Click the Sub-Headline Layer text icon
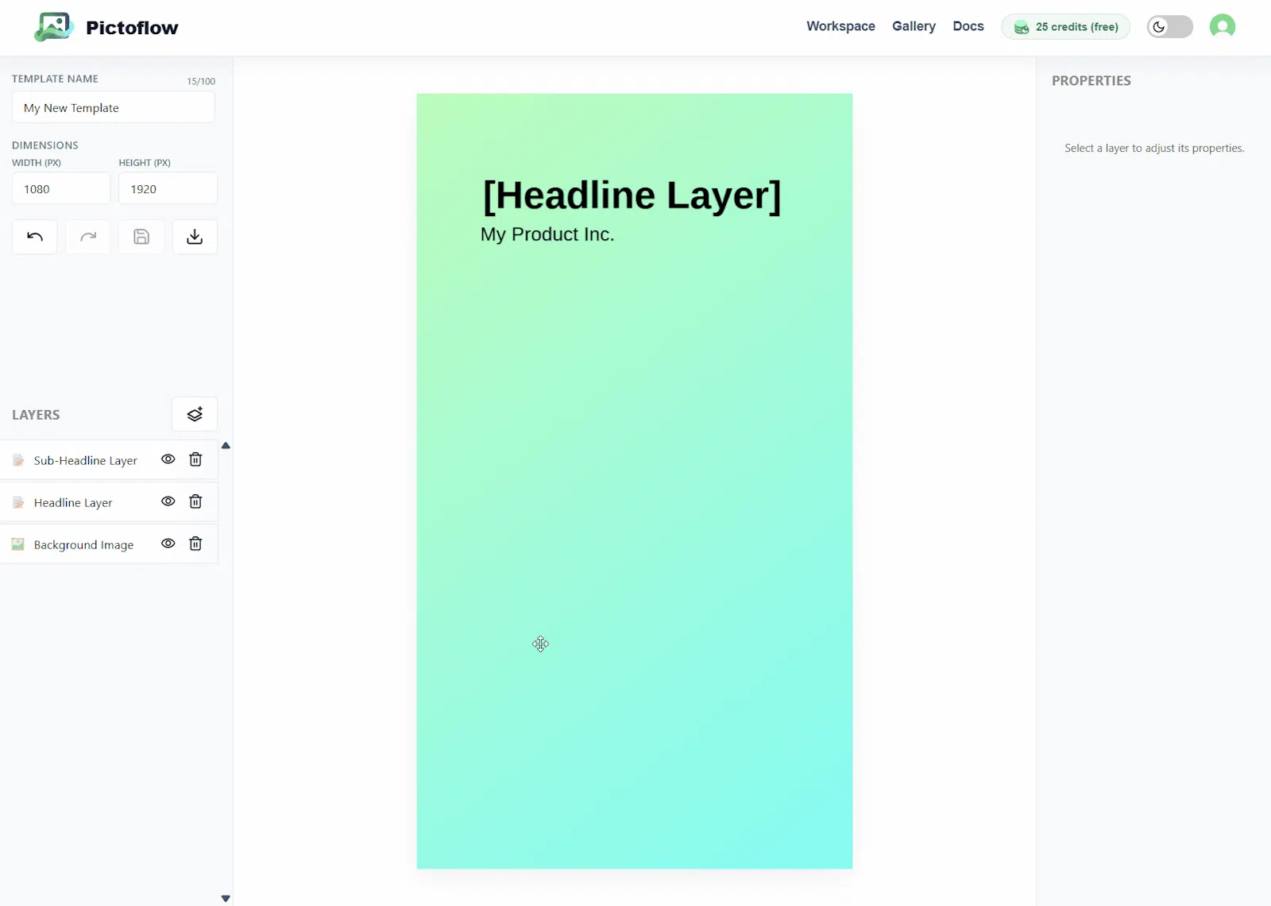1271x906 pixels. [18, 460]
